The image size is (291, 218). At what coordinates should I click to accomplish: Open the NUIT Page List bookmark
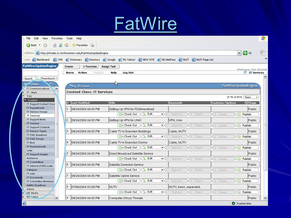(202, 60)
